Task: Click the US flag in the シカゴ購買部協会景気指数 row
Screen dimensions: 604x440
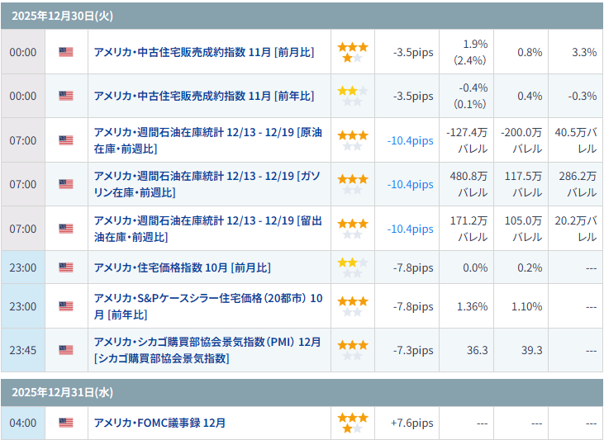Action: pos(66,350)
